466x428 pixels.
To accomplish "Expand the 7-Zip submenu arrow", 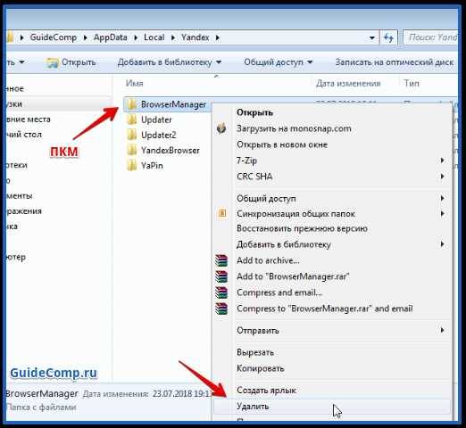I will tap(442, 160).
